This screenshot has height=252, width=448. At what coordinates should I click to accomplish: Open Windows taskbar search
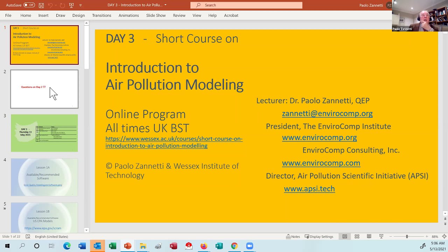(x=22, y=246)
